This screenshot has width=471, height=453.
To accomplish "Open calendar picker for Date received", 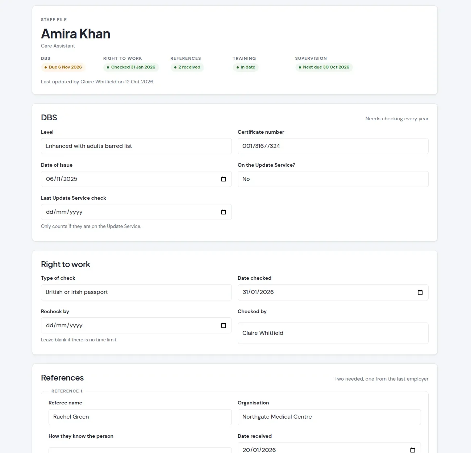I will coord(413,450).
